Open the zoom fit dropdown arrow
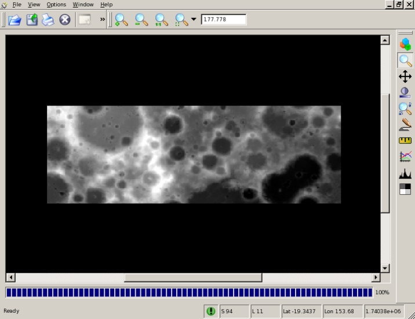 [x=194, y=20]
